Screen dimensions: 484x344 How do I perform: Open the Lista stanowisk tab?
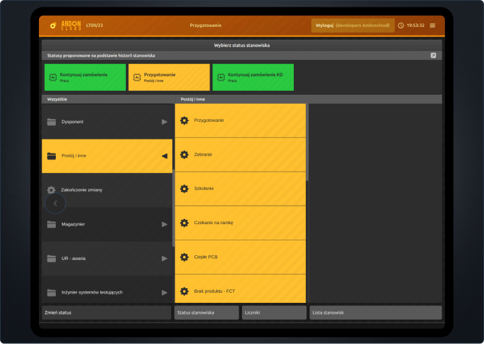(x=375, y=312)
